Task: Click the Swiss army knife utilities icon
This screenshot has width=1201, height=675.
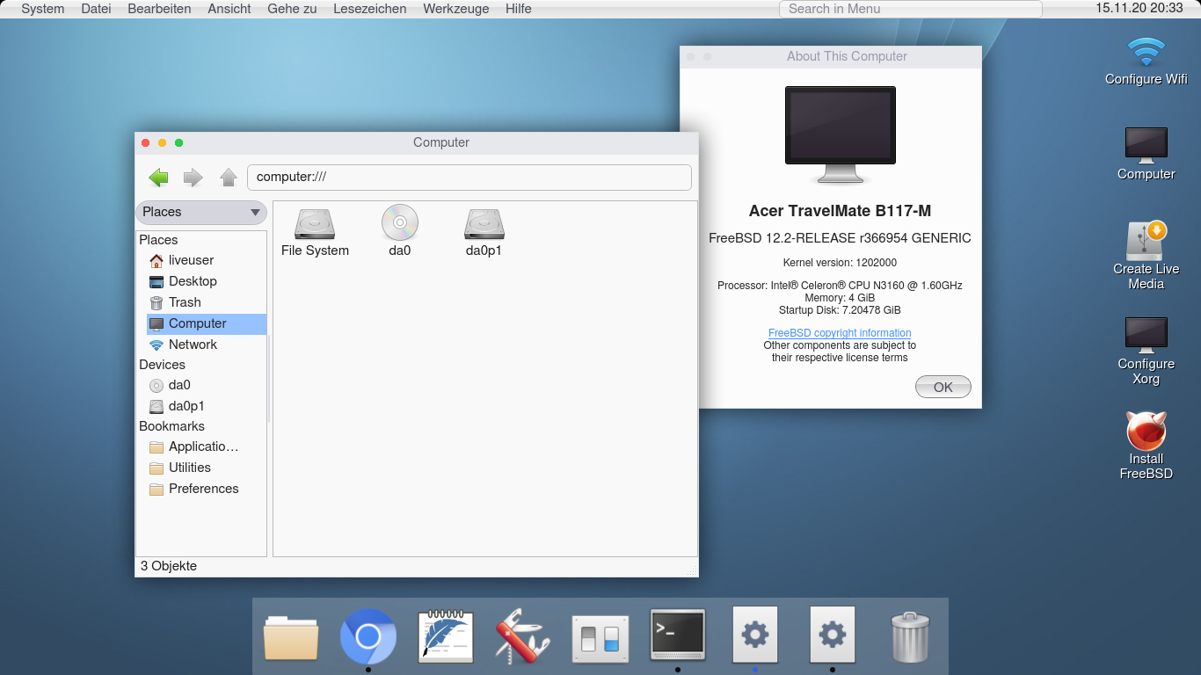Action: pyautogui.click(x=523, y=635)
